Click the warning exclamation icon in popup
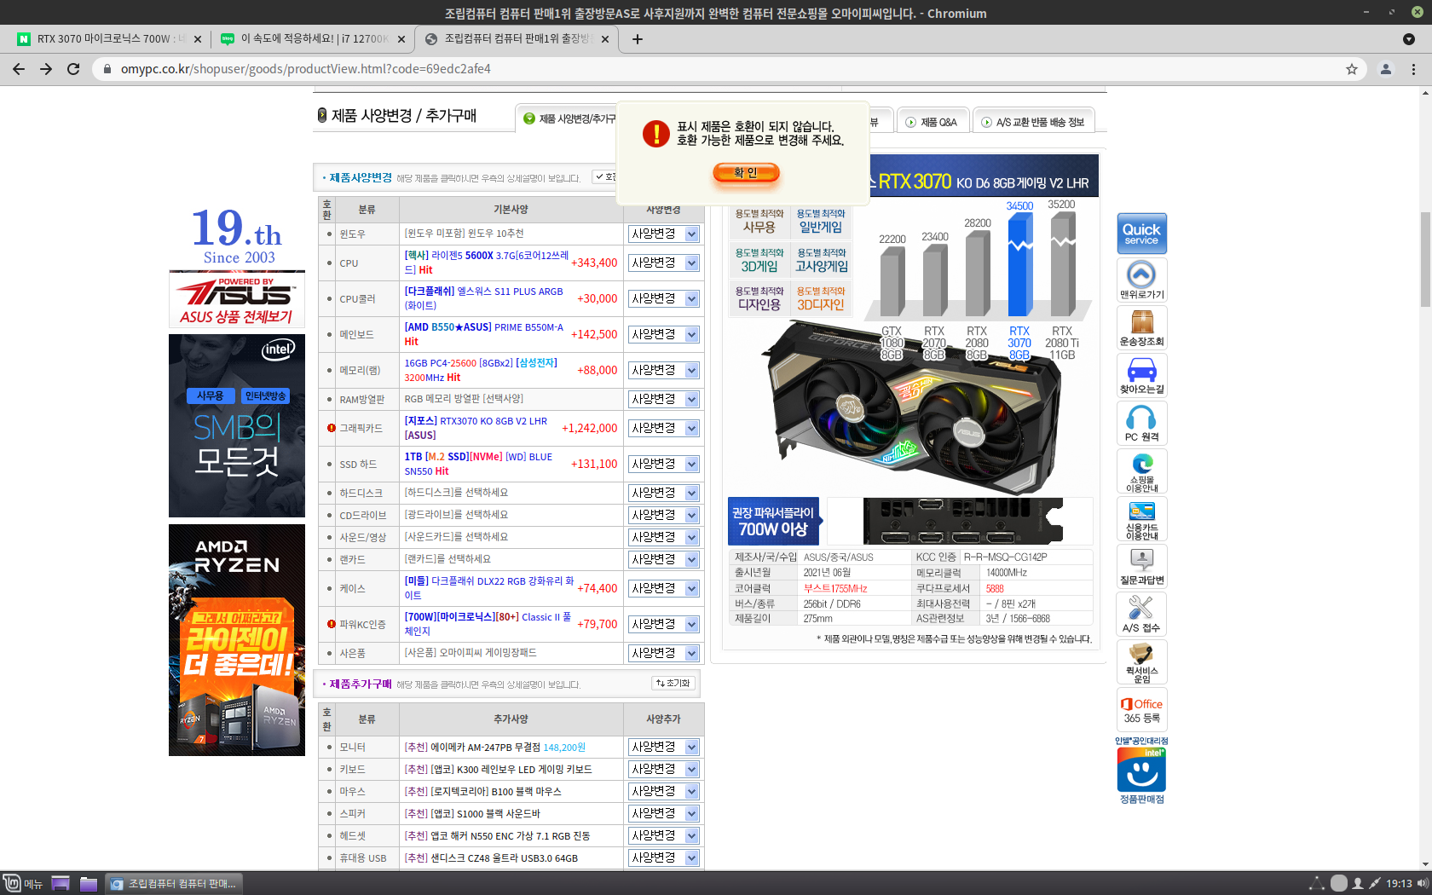This screenshot has height=895, width=1432. tap(655, 134)
